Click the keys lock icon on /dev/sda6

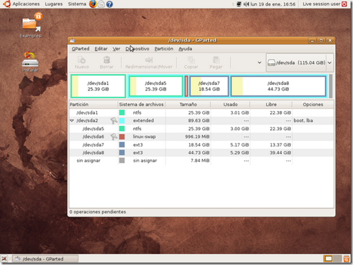pos(113,137)
